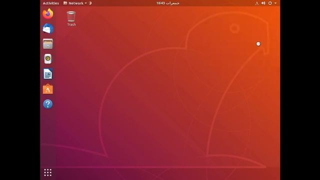Click the power icon in top bar

270,3
